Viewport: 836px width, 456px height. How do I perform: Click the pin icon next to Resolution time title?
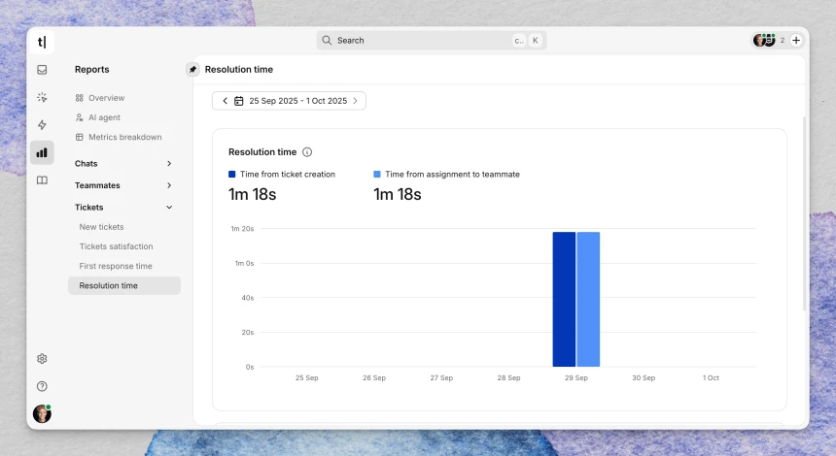(192, 69)
